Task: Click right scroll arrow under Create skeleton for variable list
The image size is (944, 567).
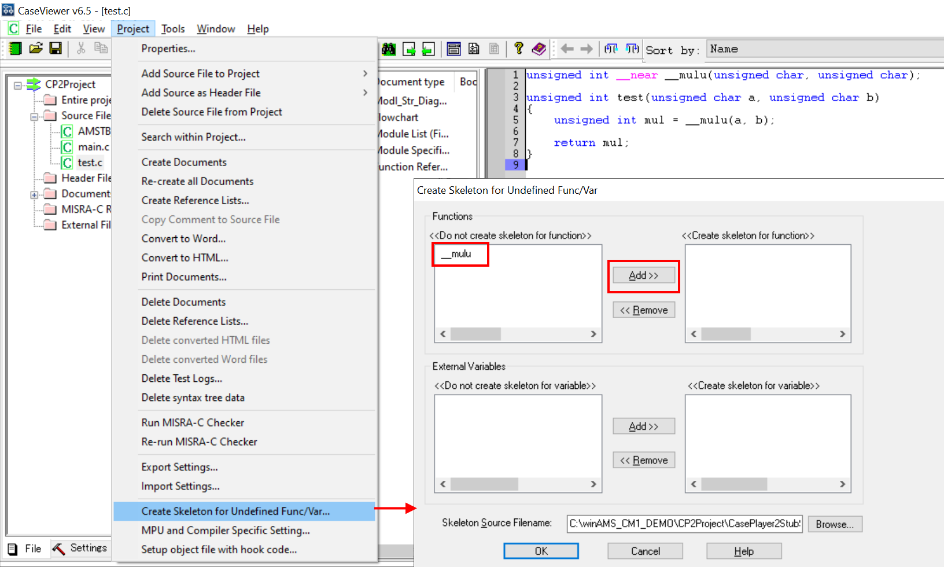Action: [842, 484]
